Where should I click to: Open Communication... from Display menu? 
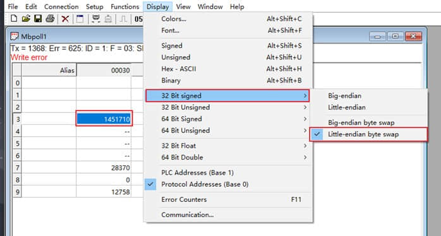point(228,215)
